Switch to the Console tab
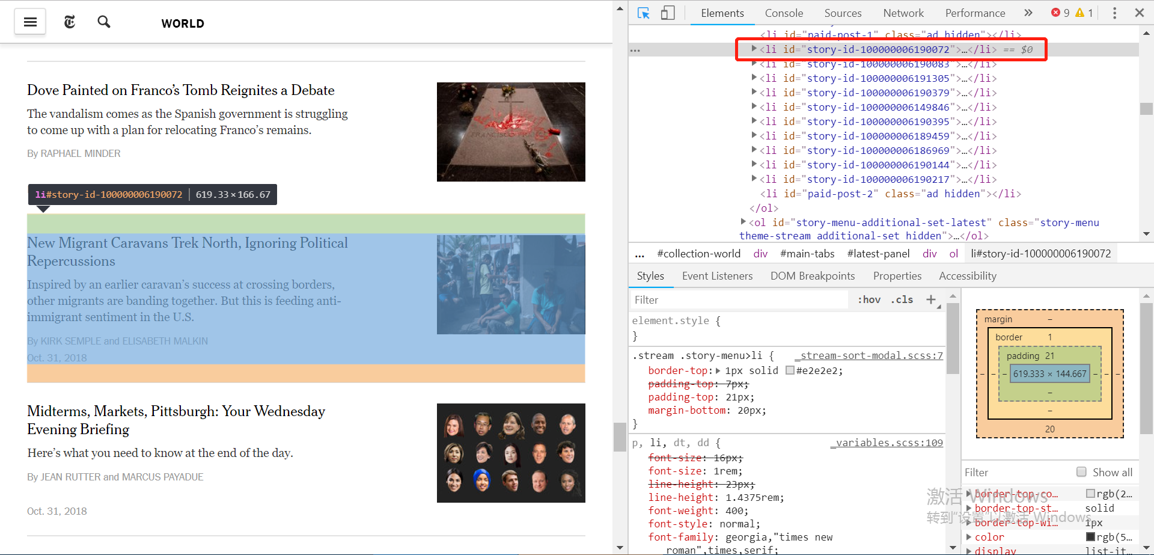The image size is (1154, 555). pyautogui.click(x=784, y=13)
